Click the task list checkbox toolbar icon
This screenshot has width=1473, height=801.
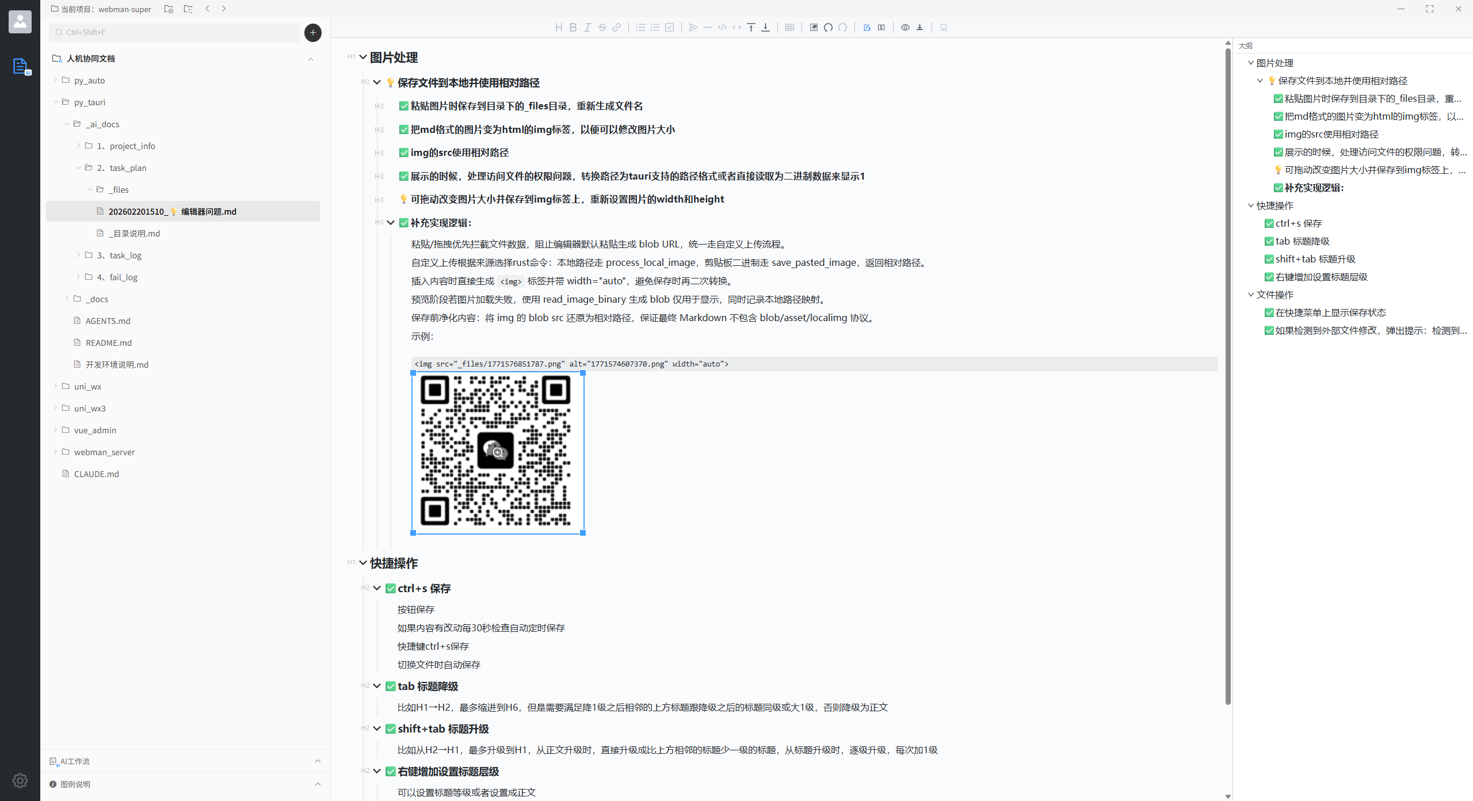669,27
